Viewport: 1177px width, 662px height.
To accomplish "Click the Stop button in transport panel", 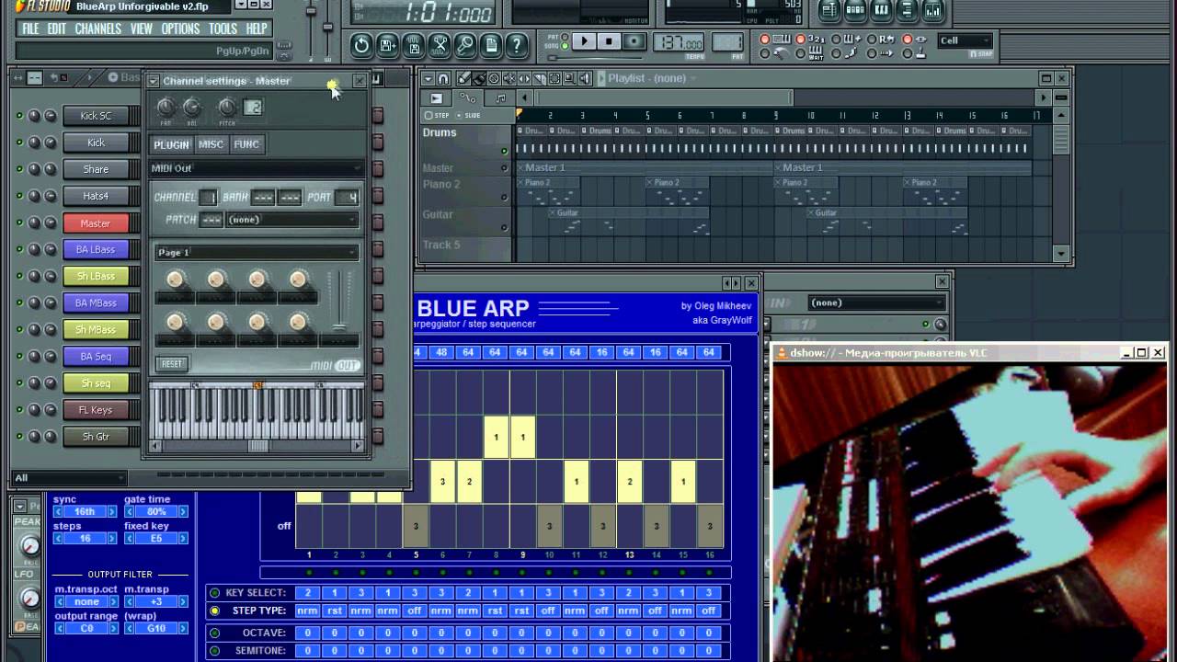I will click(x=609, y=41).
